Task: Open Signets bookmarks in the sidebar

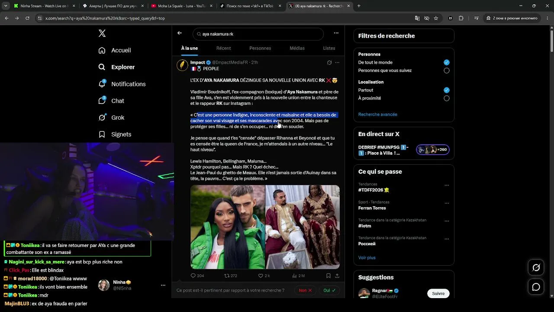Action: coord(115,134)
